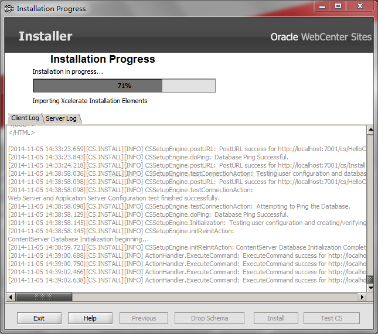
Task: Click the 'Installation Progress' heading
Action: coord(103,59)
